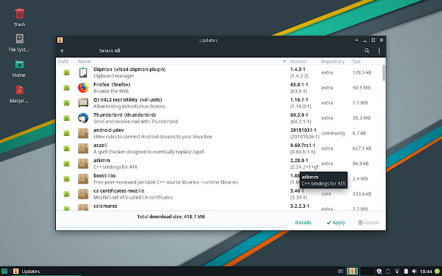Click the boost-libs package box icon
This screenshot has height=276, width=442.
[x=83, y=179]
